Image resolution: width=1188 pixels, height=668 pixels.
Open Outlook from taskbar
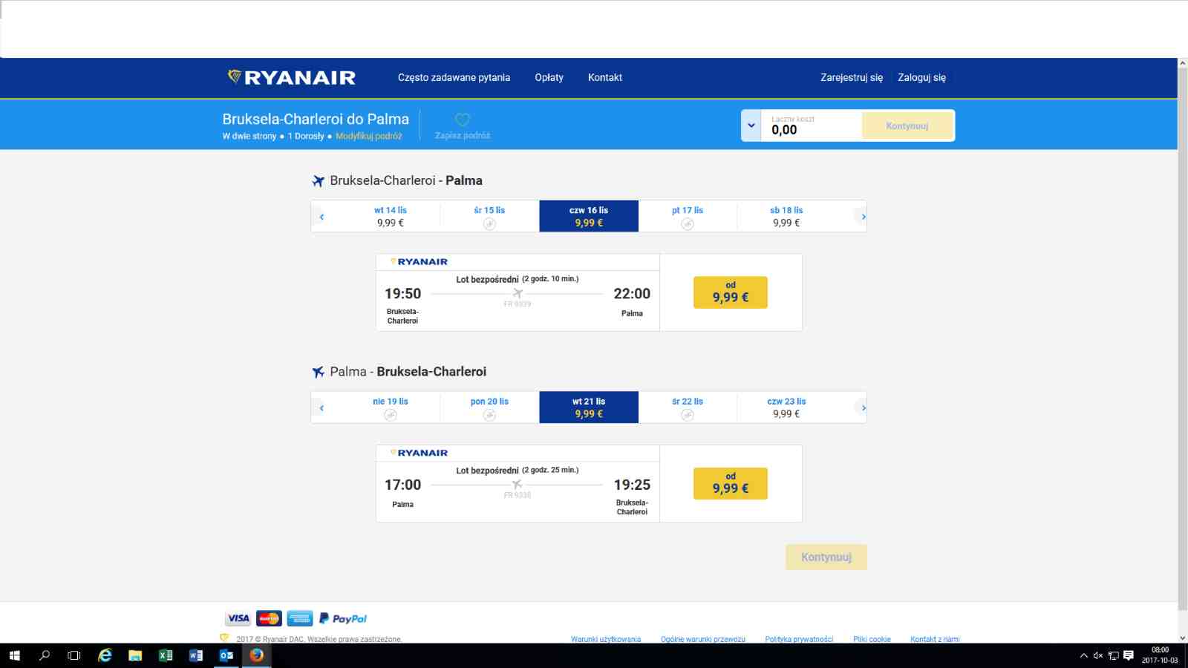(226, 655)
